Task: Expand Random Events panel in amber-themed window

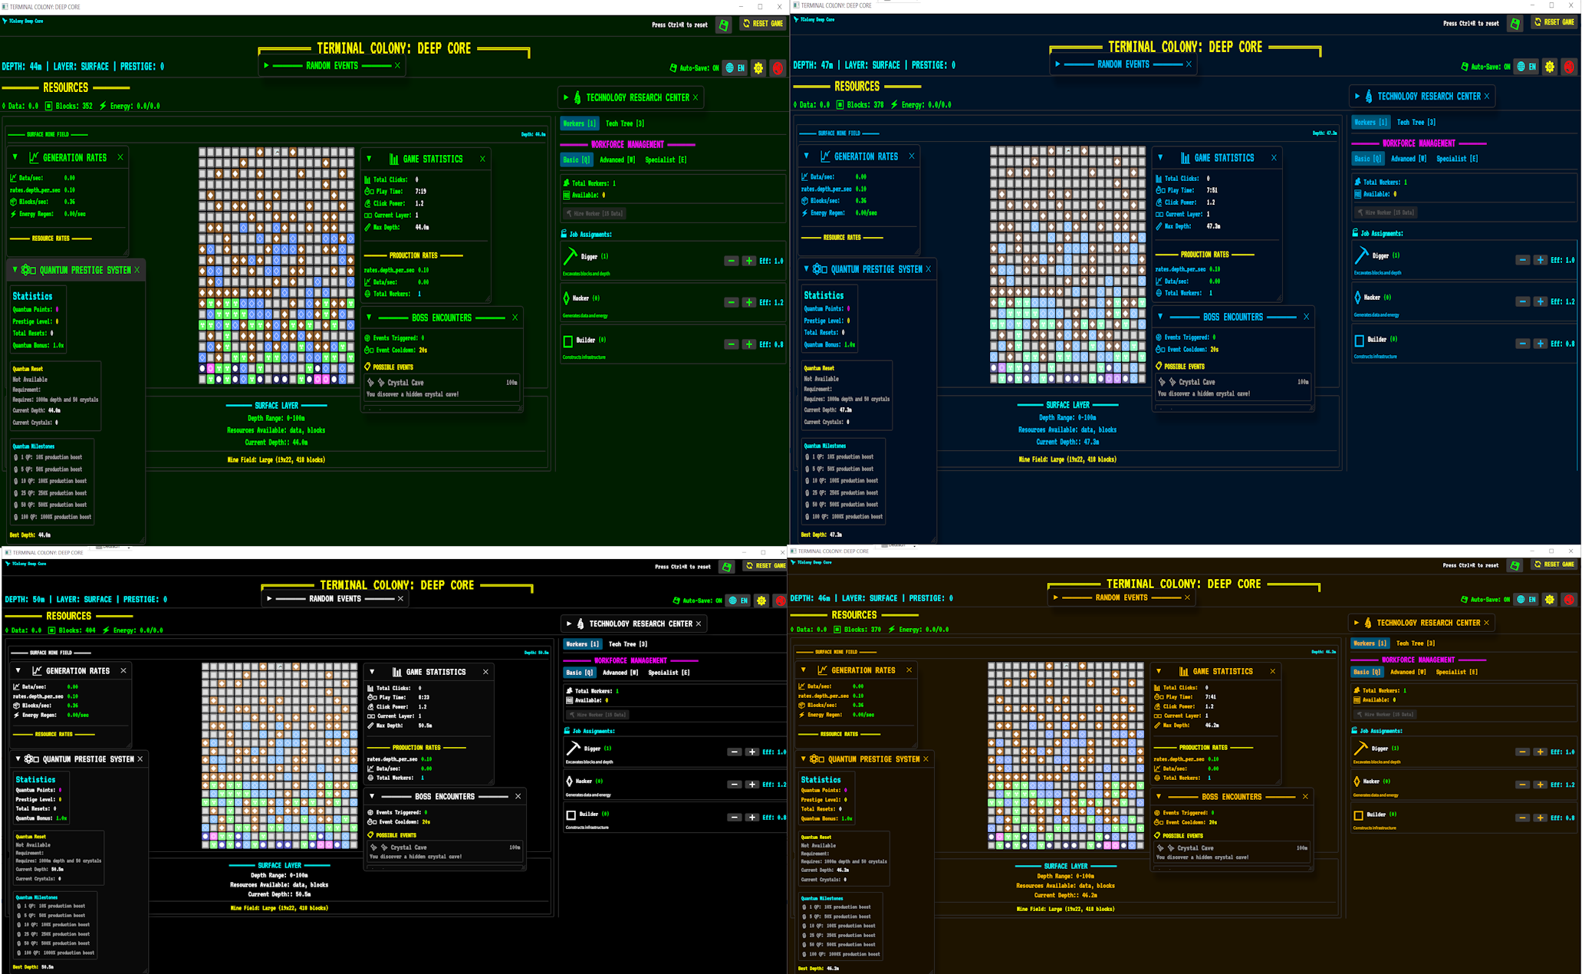Action: click(1055, 597)
